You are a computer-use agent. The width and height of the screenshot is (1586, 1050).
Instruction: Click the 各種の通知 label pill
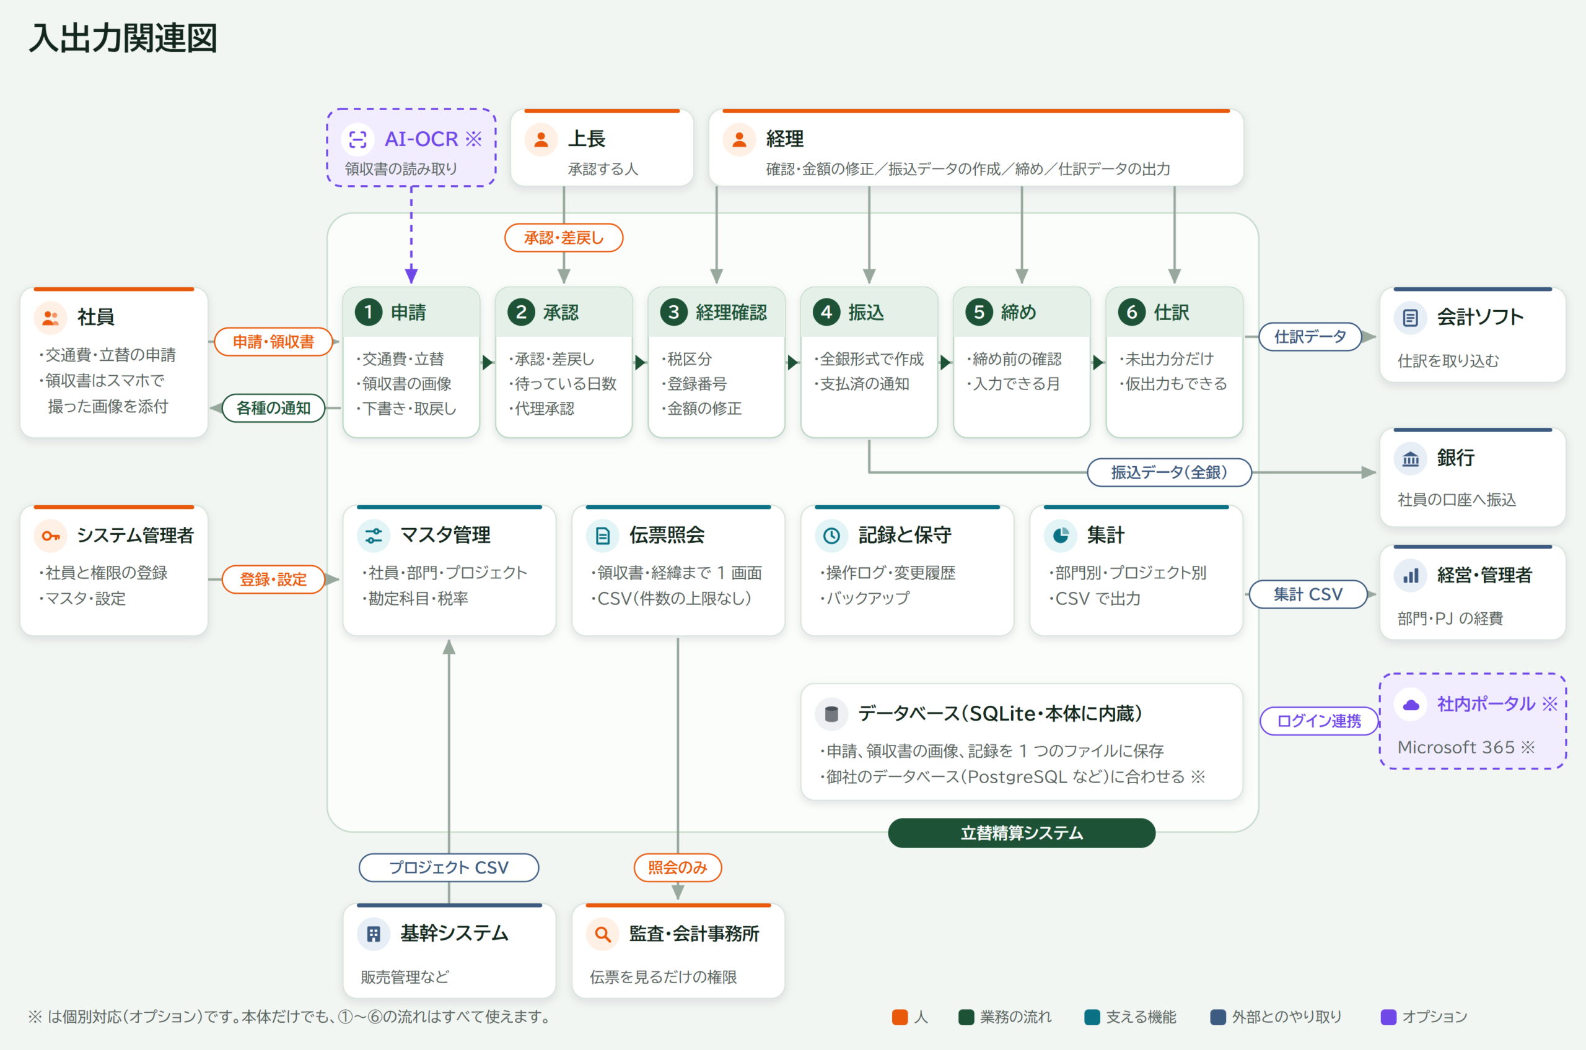click(273, 408)
